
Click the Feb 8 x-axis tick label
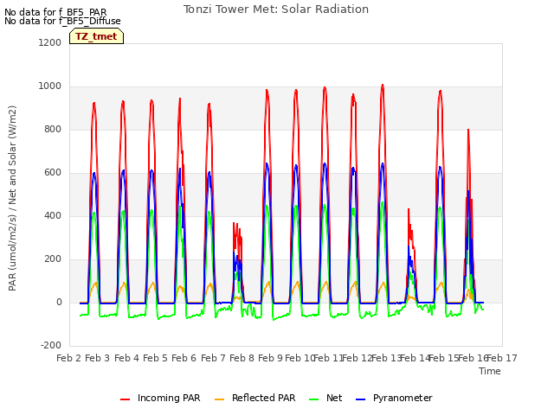[242, 358]
